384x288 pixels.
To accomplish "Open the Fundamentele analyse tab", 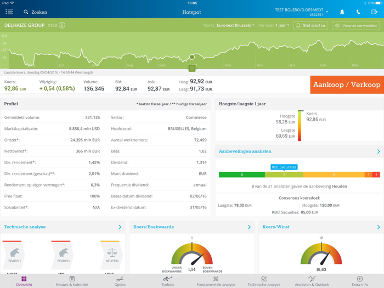I will pos(216,281).
